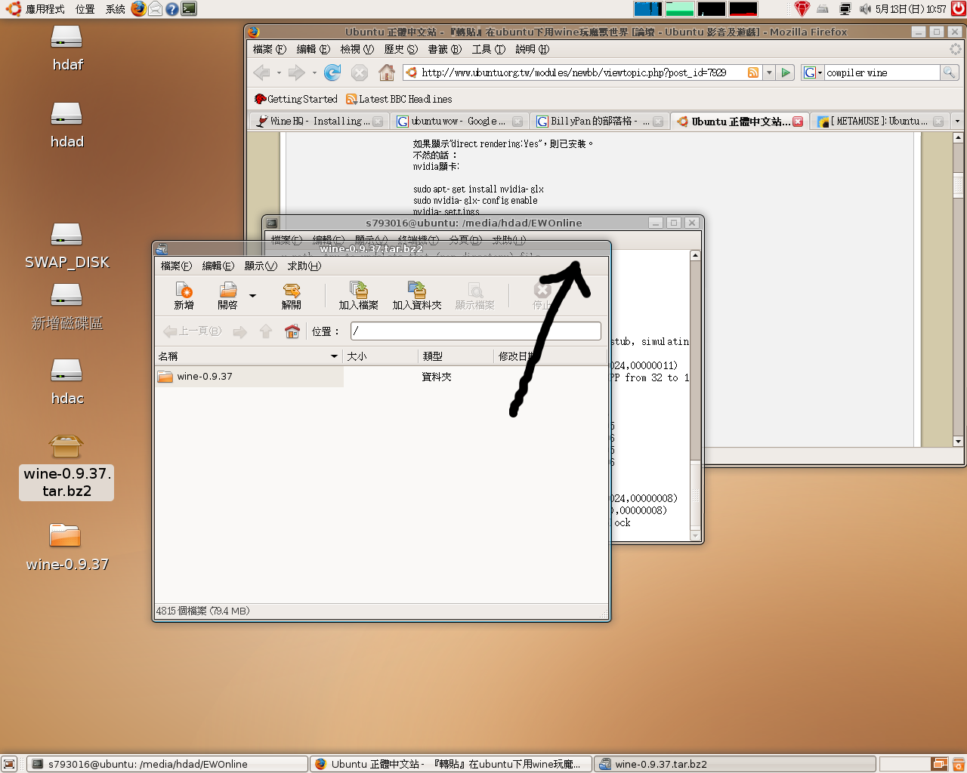Image resolution: width=967 pixels, height=773 pixels.
Task: Open Firefox home page button
Action: tap(386, 72)
